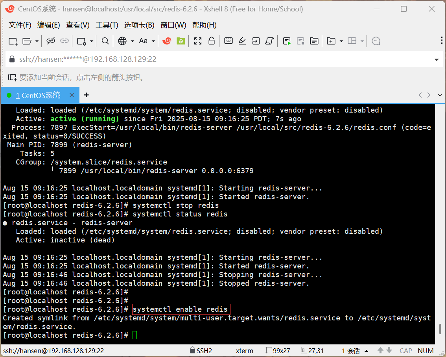
Task: Click the New Session toolbar icon
Action: (x=13, y=41)
